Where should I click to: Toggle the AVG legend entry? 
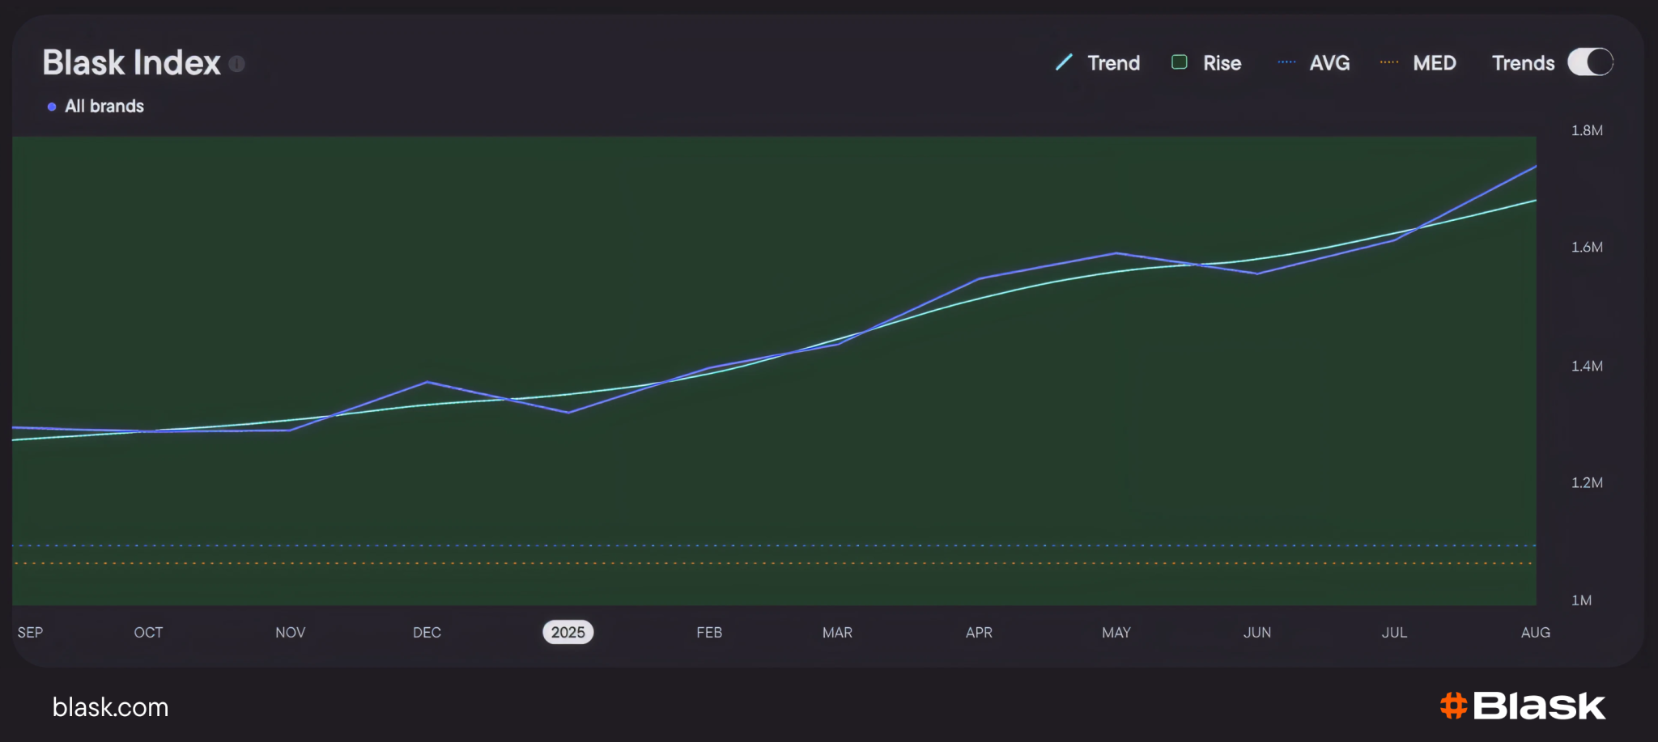1313,62
